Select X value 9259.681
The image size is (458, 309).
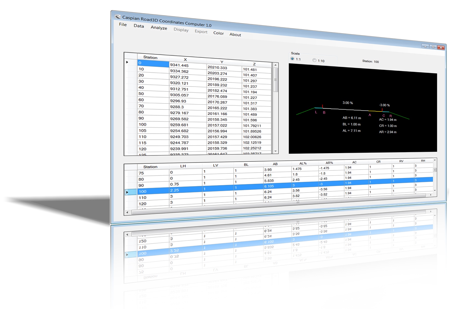(x=188, y=125)
